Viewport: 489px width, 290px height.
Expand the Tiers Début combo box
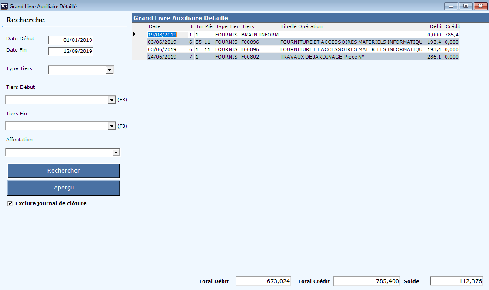click(x=112, y=100)
